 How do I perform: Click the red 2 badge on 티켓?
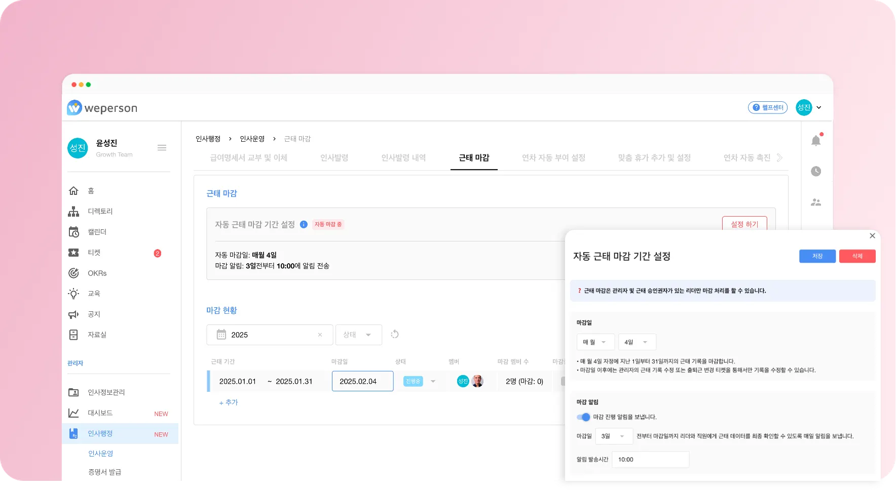(158, 253)
